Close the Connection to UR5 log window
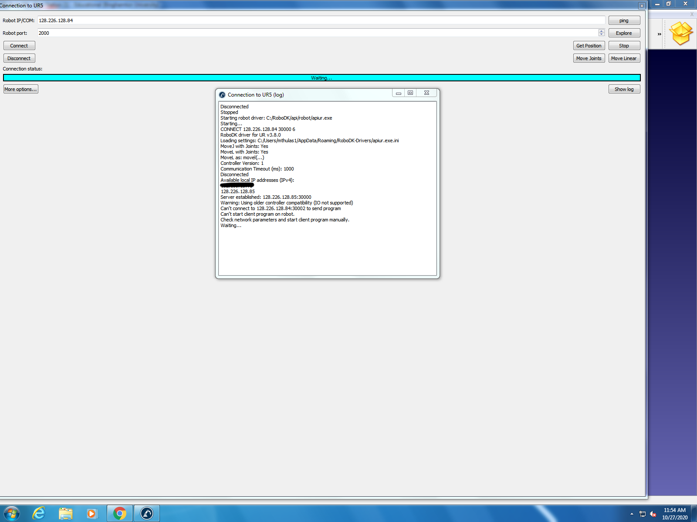 (x=427, y=93)
